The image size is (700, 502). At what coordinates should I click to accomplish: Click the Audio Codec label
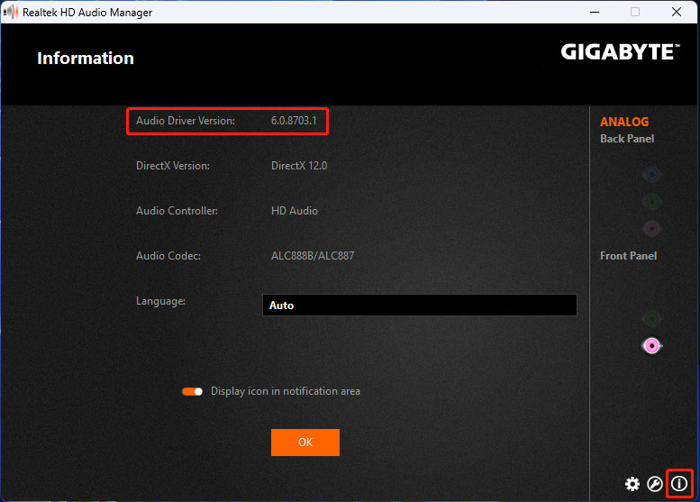[168, 256]
